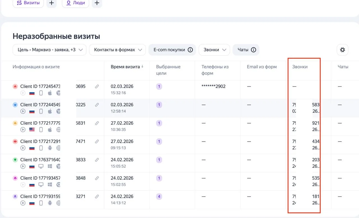Click the Windows icon in the 15:05:52 visit
Screen dimensions: 359x218
click(50, 166)
